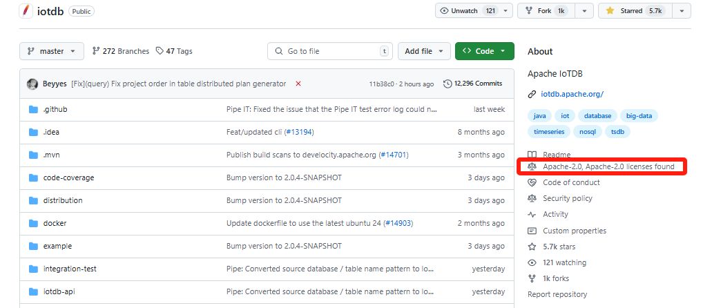Screen dimensions: 712x308
Task: Open pull request #13194 link
Action: tap(300, 132)
